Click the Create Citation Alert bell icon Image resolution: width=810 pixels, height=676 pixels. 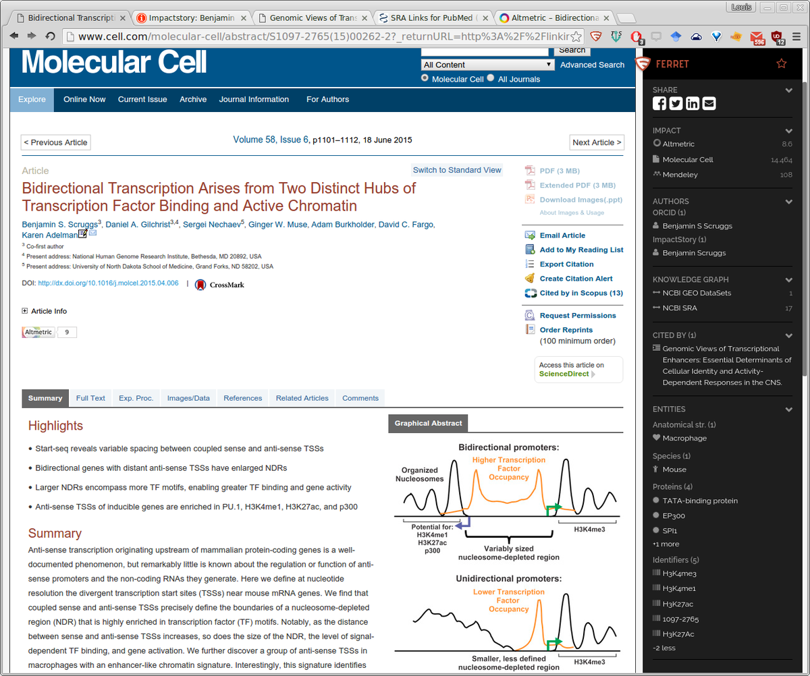pyautogui.click(x=530, y=279)
